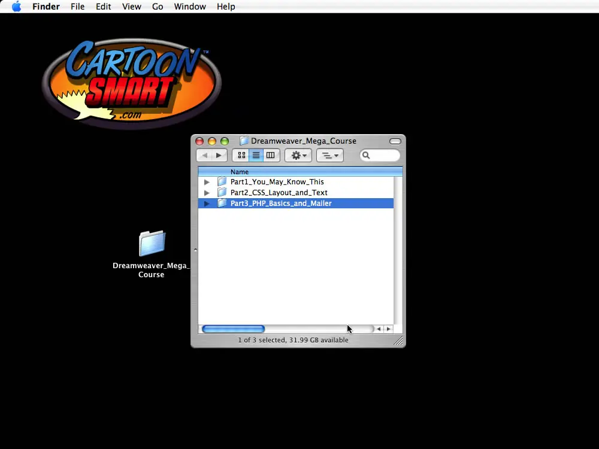Image resolution: width=599 pixels, height=449 pixels.
Task: Open the Finder menu
Action: (46, 7)
